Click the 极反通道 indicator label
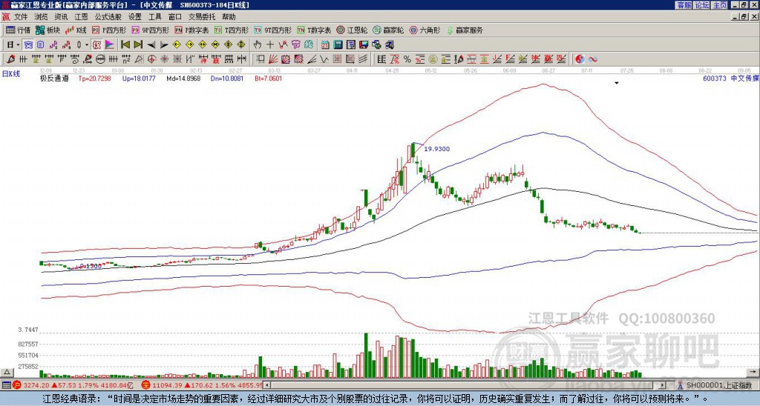 (x=54, y=78)
